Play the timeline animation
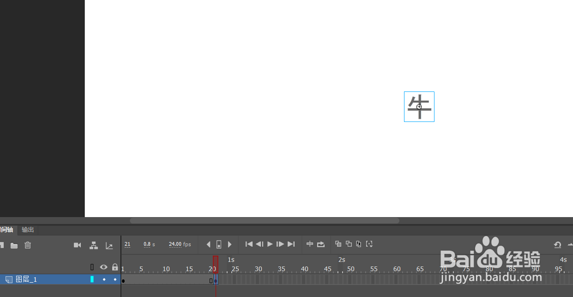The width and height of the screenshot is (573, 297). tap(270, 244)
